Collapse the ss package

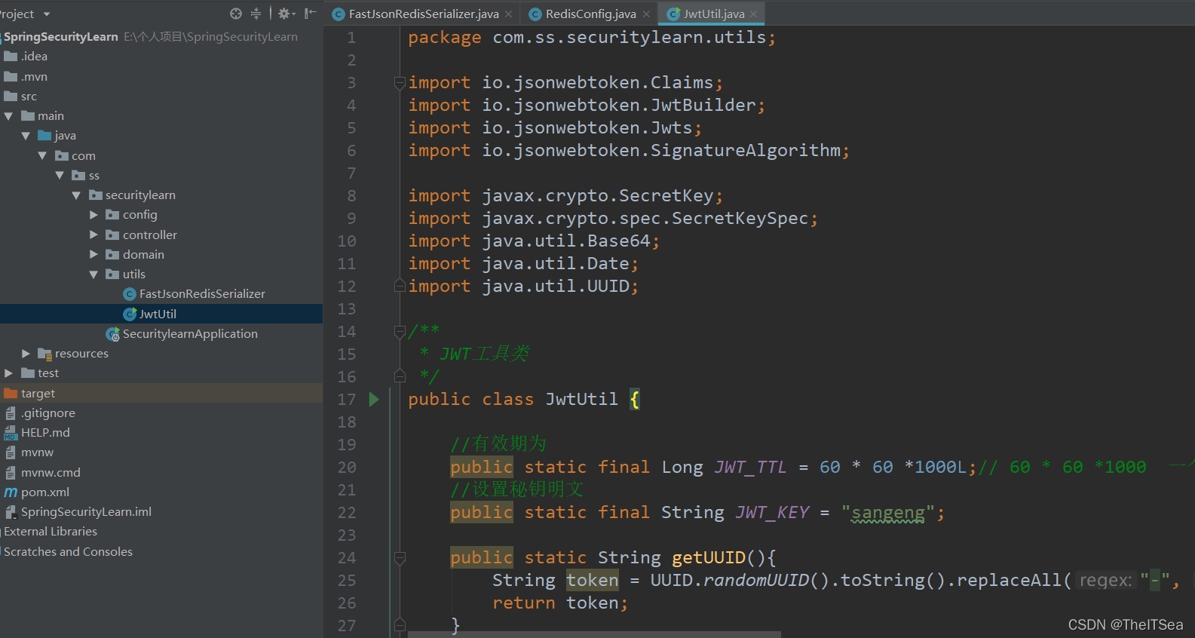point(60,176)
